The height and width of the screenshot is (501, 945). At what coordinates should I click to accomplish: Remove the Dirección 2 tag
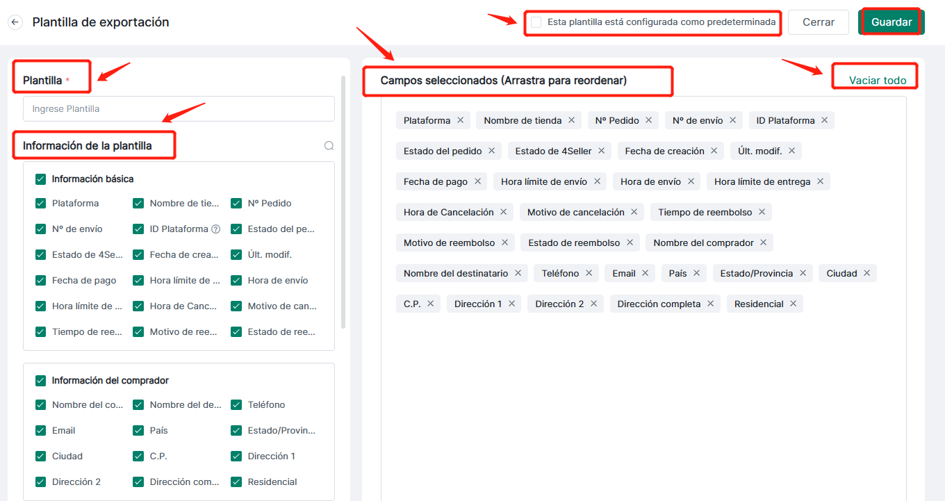click(x=594, y=304)
